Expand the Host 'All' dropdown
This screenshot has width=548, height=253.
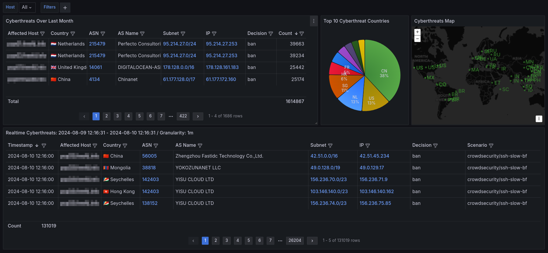[27, 7]
